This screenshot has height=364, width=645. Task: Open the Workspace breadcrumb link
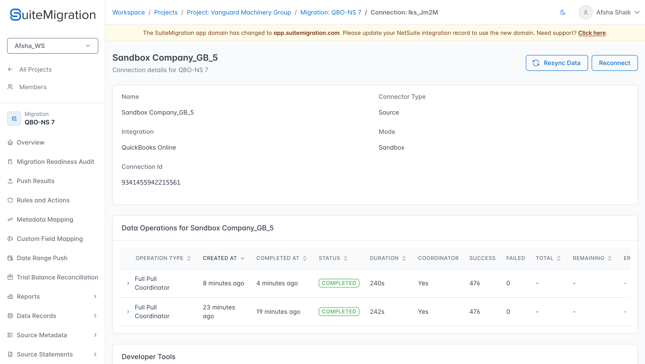tap(128, 12)
